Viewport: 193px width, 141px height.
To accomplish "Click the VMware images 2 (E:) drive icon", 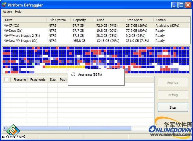I will click(x=6, y=36).
